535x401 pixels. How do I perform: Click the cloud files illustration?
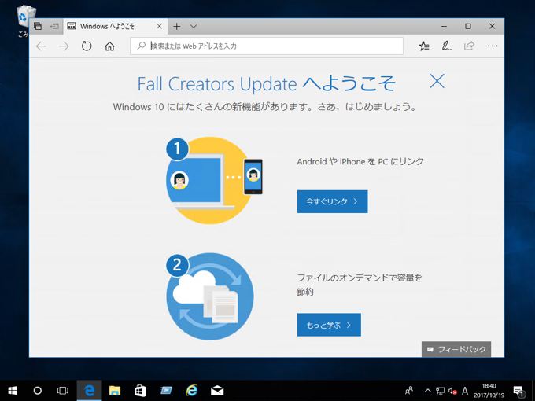pos(210,296)
